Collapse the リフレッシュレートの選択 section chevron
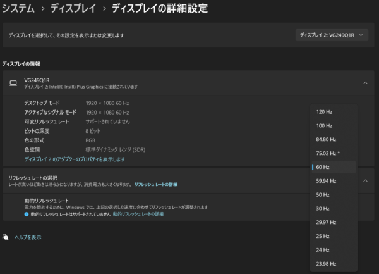This screenshot has height=274, width=379. coord(364,180)
